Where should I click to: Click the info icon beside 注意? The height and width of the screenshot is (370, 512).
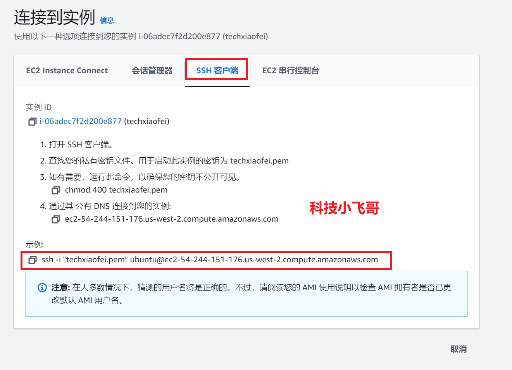click(42, 287)
